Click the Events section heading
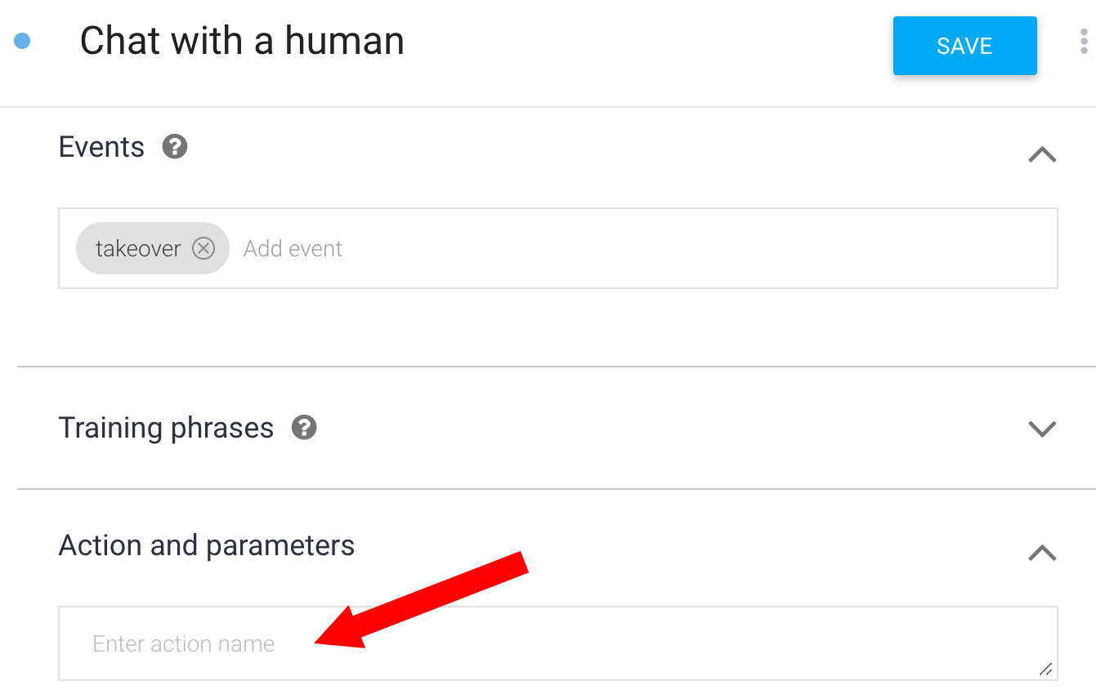The image size is (1096, 694). (101, 147)
